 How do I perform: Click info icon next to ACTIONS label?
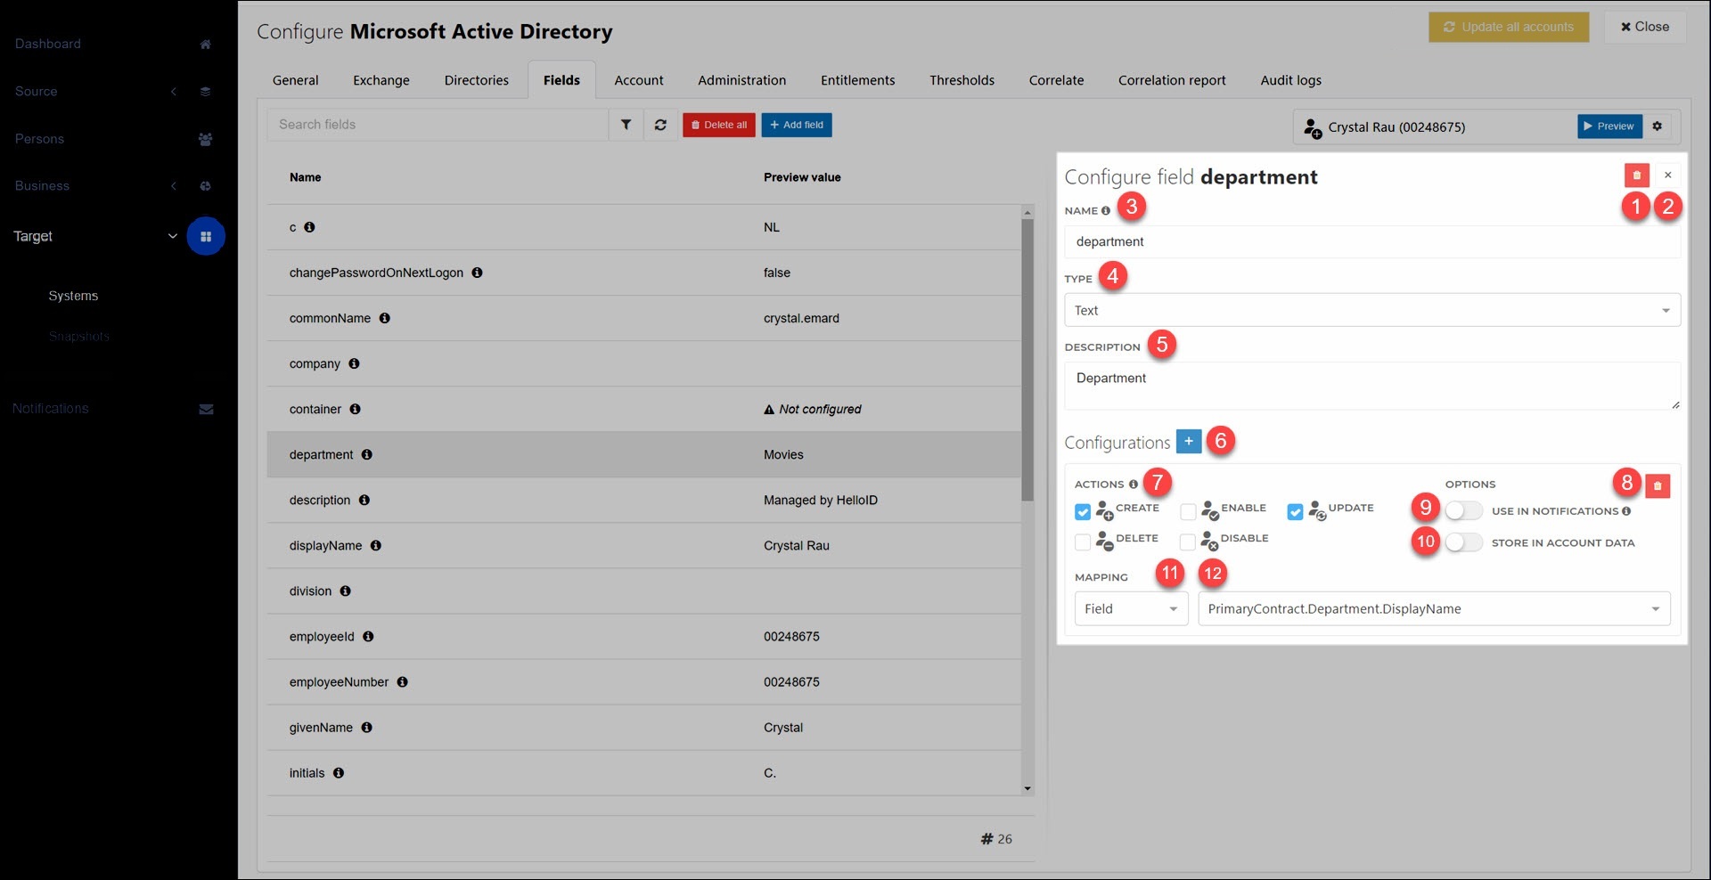click(1134, 485)
